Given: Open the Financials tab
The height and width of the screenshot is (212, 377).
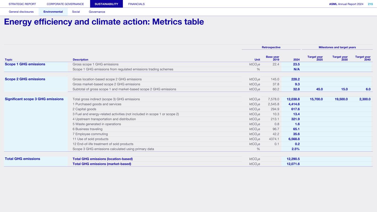Looking at the screenshot, I should pos(136,4).
